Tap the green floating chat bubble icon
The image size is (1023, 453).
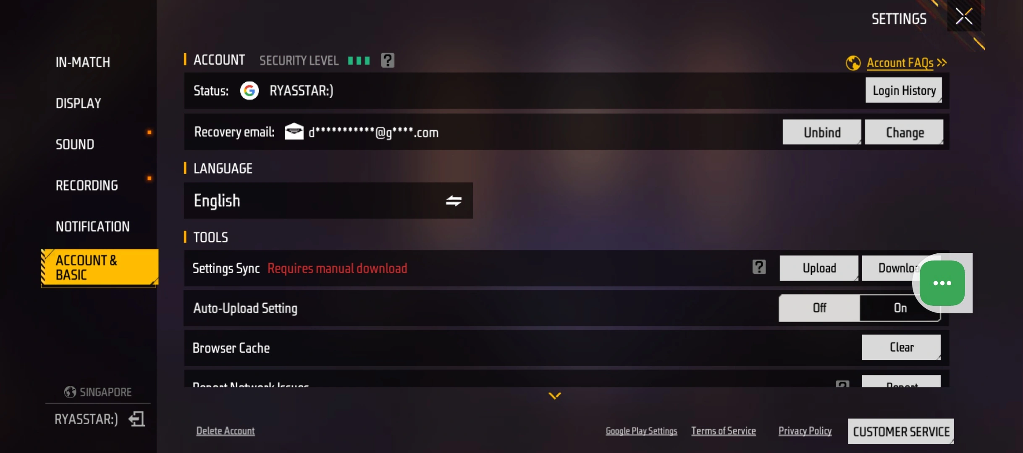click(x=942, y=283)
